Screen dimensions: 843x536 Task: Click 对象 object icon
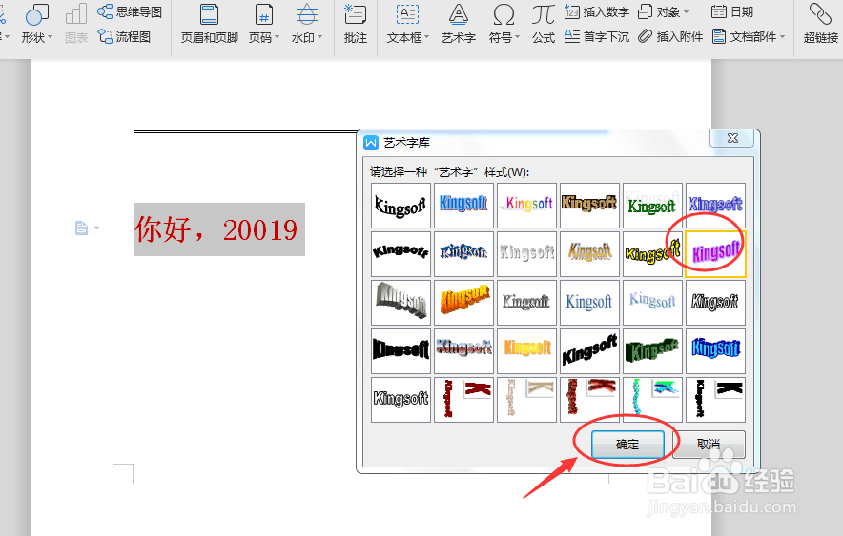click(x=645, y=11)
